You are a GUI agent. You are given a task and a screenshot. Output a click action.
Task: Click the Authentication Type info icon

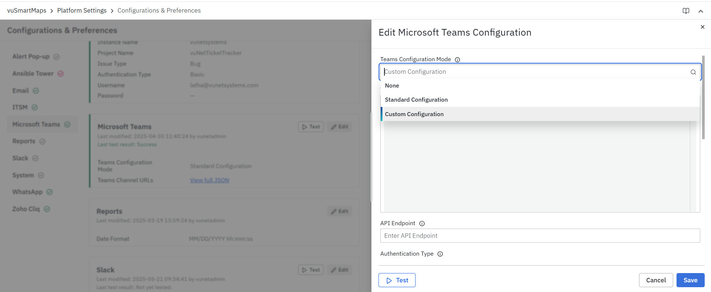coord(440,254)
